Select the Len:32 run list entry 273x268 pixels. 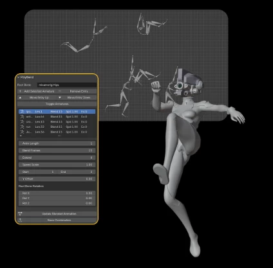click(57, 127)
